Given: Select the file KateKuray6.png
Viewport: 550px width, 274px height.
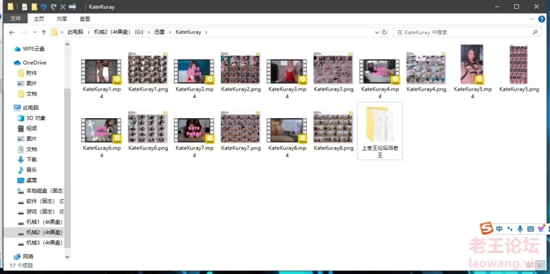Looking at the screenshot, I should coord(148,132).
